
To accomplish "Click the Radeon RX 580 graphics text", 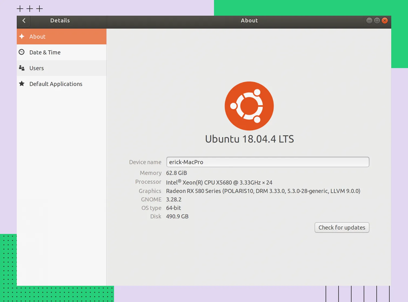I will pos(263,191).
